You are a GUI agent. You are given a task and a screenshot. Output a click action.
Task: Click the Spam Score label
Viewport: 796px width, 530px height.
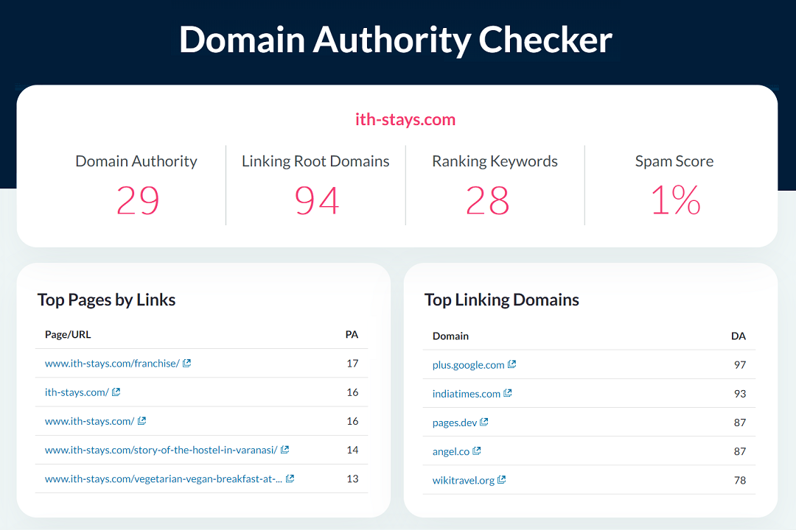pos(674,161)
